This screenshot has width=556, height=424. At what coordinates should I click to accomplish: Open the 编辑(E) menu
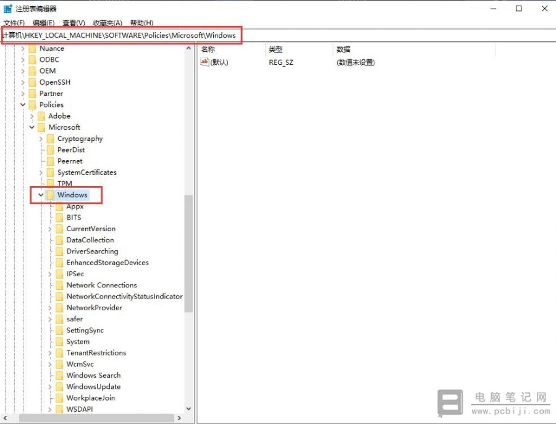pyautogui.click(x=44, y=23)
